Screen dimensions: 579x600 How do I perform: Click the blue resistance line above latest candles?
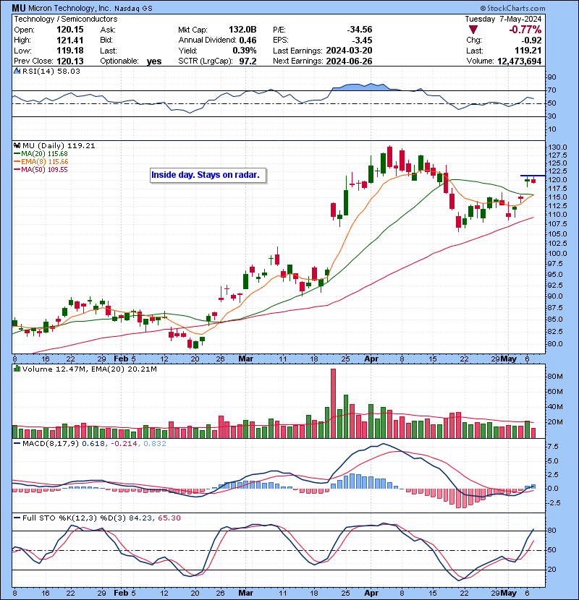coord(532,176)
